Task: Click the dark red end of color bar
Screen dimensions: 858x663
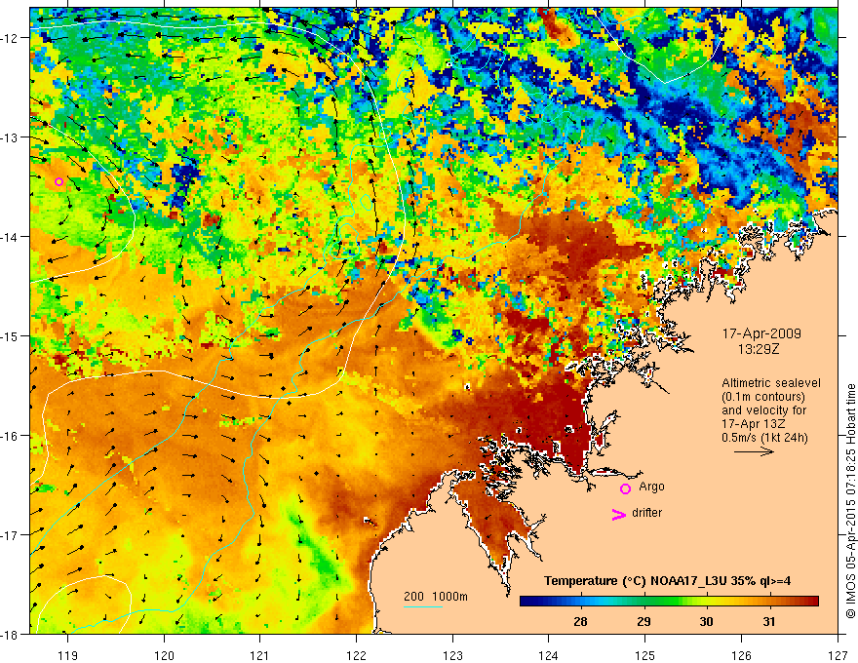Action: 811,602
